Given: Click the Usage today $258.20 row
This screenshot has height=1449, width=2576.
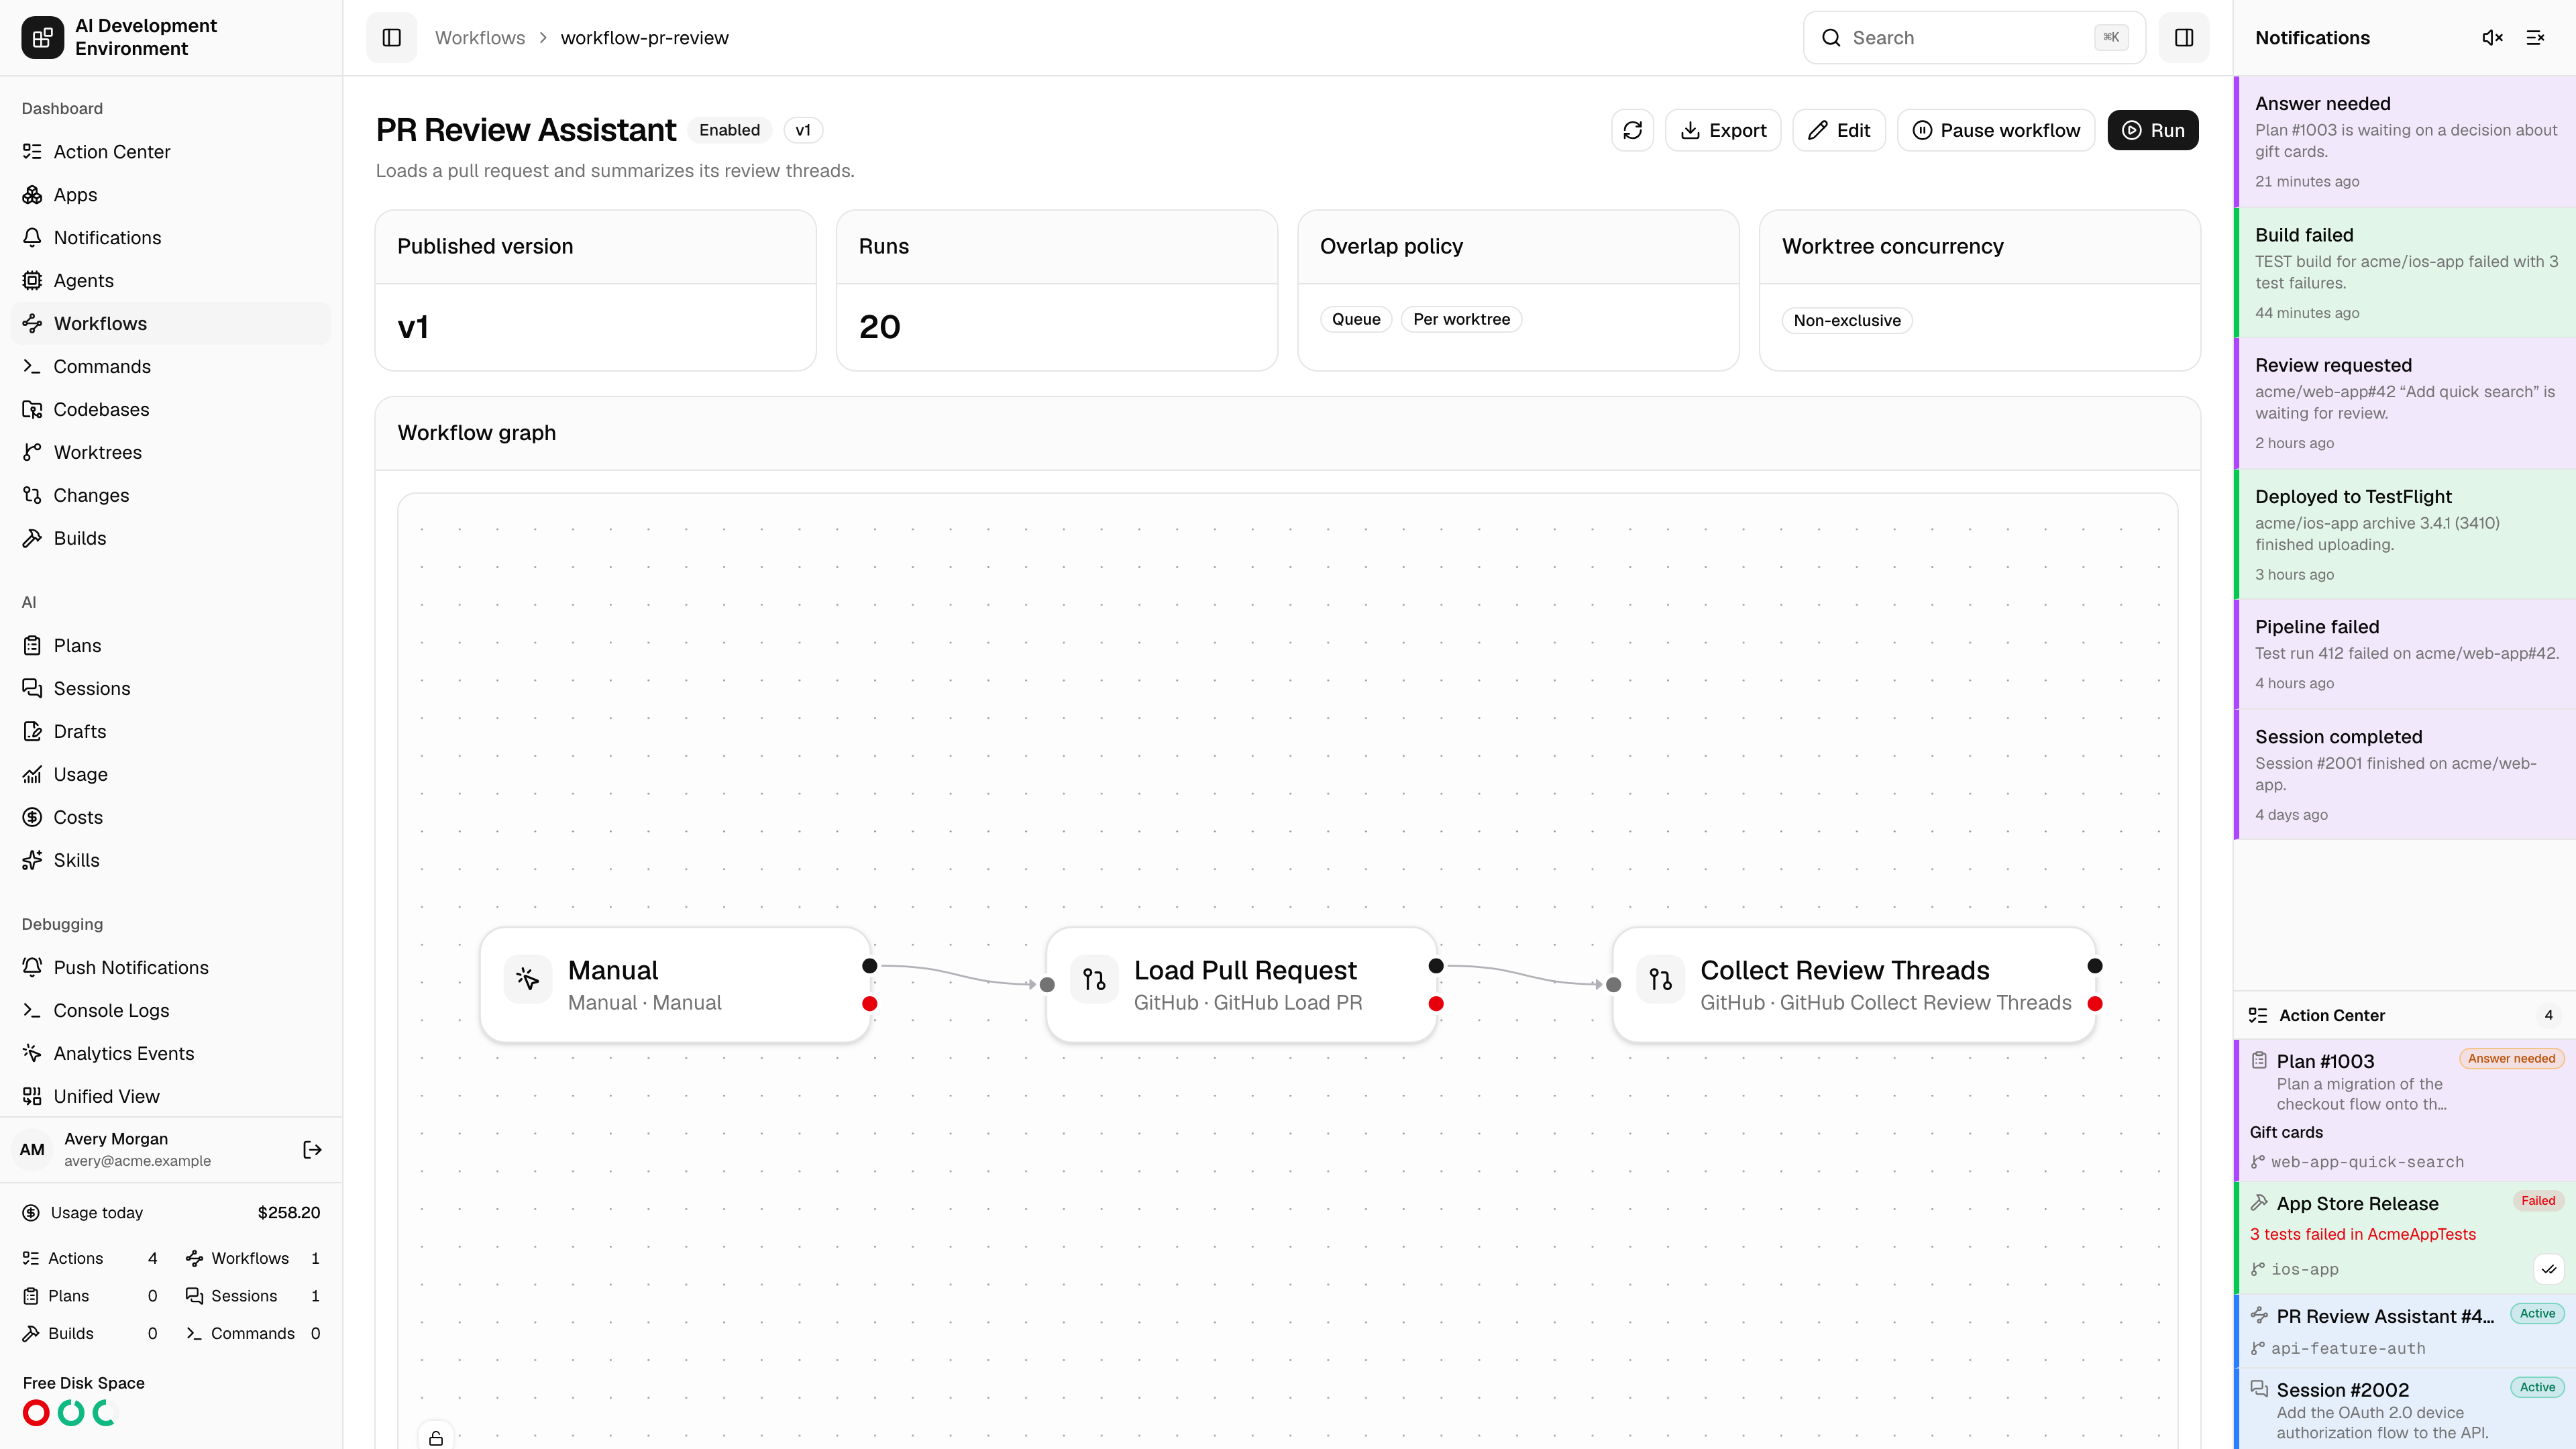Looking at the screenshot, I should click(171, 1212).
